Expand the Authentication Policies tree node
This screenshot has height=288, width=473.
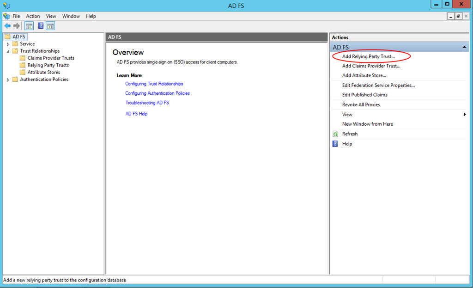(x=8, y=80)
